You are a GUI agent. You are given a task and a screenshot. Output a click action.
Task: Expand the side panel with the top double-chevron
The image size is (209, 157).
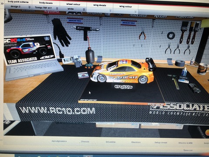2,3
